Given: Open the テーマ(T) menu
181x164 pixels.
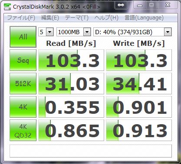Looking at the screenshot, I should (77, 18).
